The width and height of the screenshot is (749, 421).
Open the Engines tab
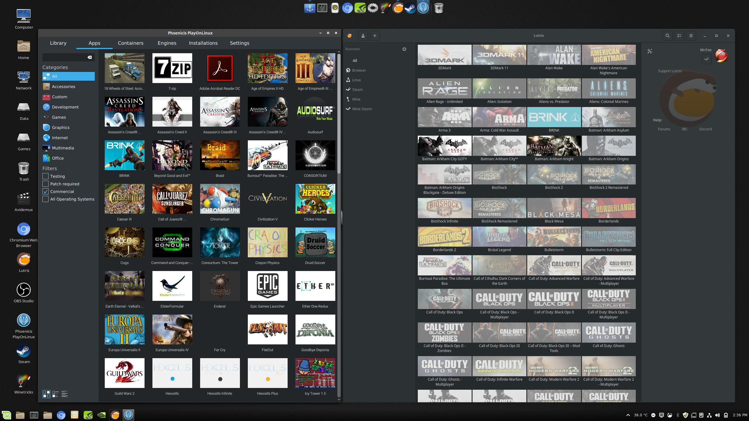tap(167, 43)
